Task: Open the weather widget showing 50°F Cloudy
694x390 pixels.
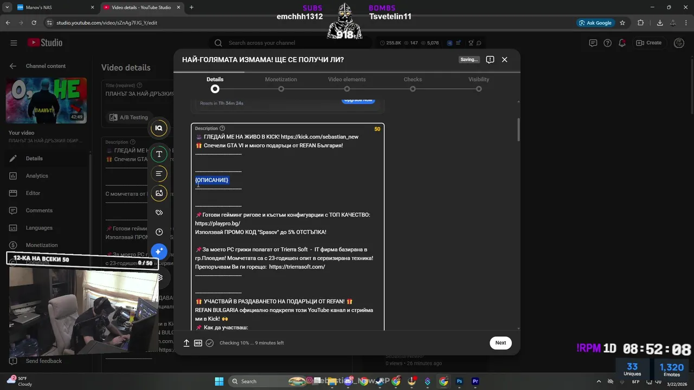Action: 19,381
